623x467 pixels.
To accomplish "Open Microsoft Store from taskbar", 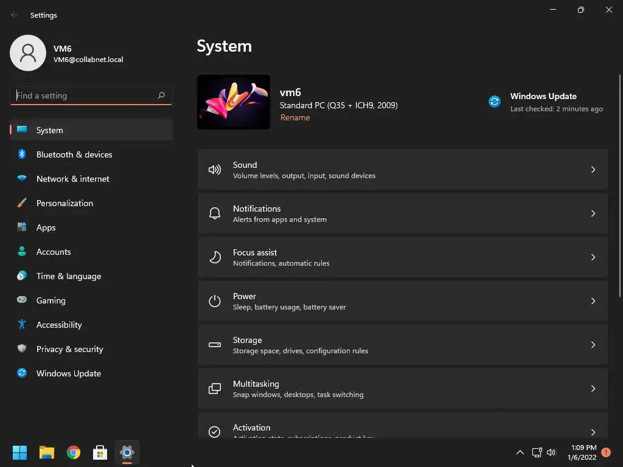I will [x=100, y=452].
